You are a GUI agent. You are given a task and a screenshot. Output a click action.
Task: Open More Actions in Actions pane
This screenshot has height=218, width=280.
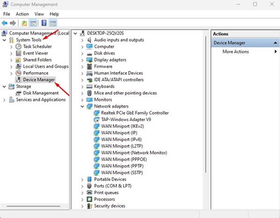236,51
